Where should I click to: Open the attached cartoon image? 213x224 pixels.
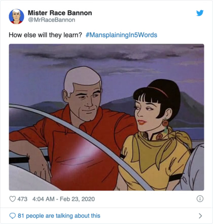tap(106, 117)
